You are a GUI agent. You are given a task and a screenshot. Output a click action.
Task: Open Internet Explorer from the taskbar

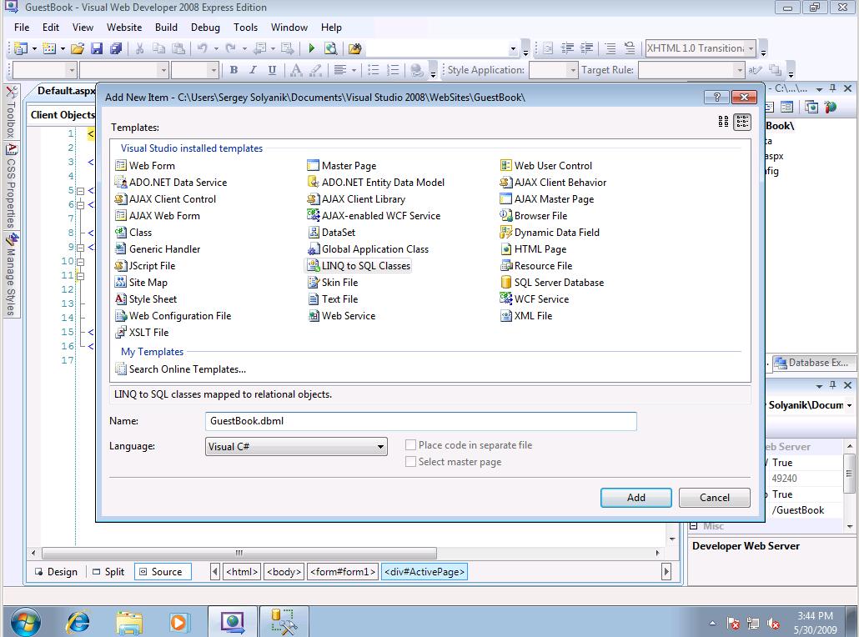point(78,623)
